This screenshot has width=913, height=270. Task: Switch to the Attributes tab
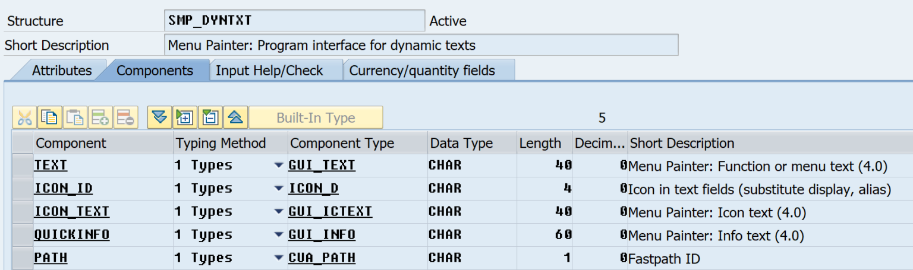pyautogui.click(x=62, y=71)
